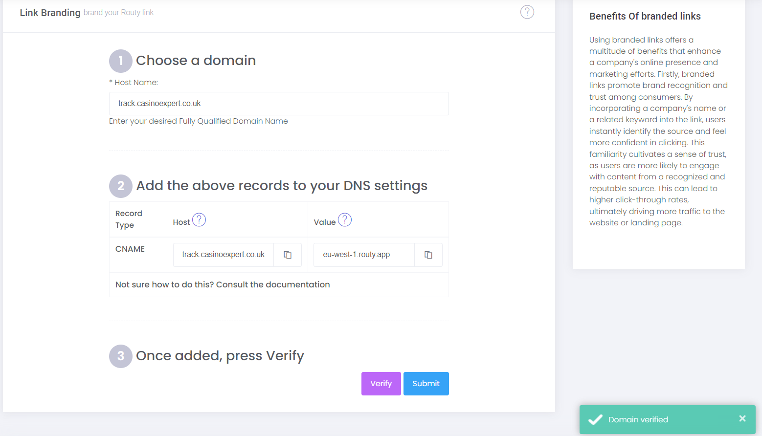Open the Link Branding help icon
Image resolution: width=762 pixels, height=436 pixels.
pyautogui.click(x=527, y=12)
